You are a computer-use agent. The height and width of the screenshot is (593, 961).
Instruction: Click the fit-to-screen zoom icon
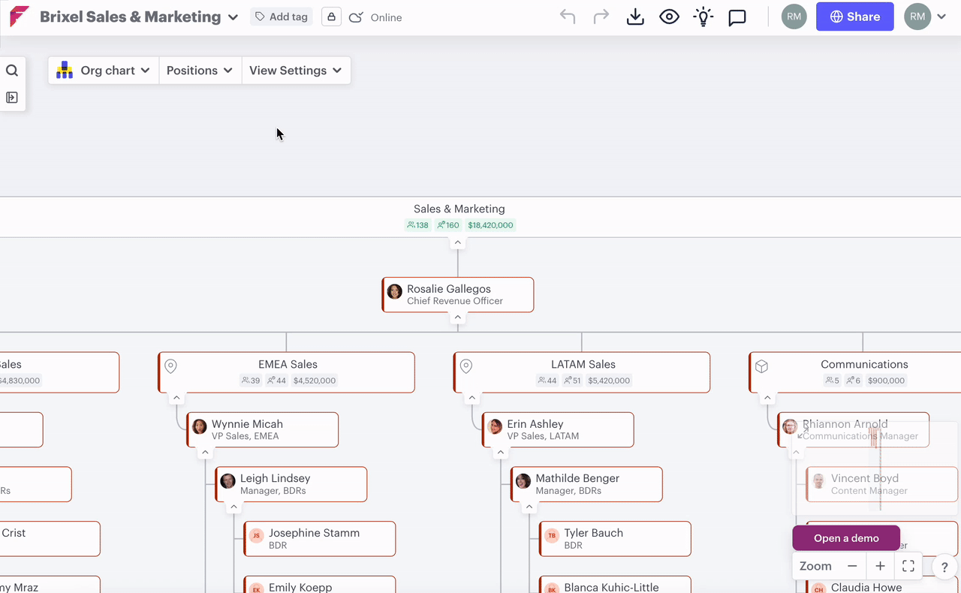tap(908, 566)
